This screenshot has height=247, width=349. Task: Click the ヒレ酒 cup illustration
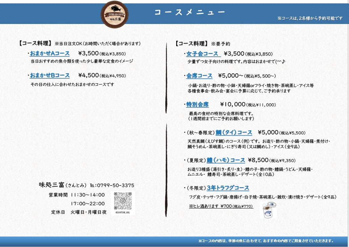coord(269,210)
